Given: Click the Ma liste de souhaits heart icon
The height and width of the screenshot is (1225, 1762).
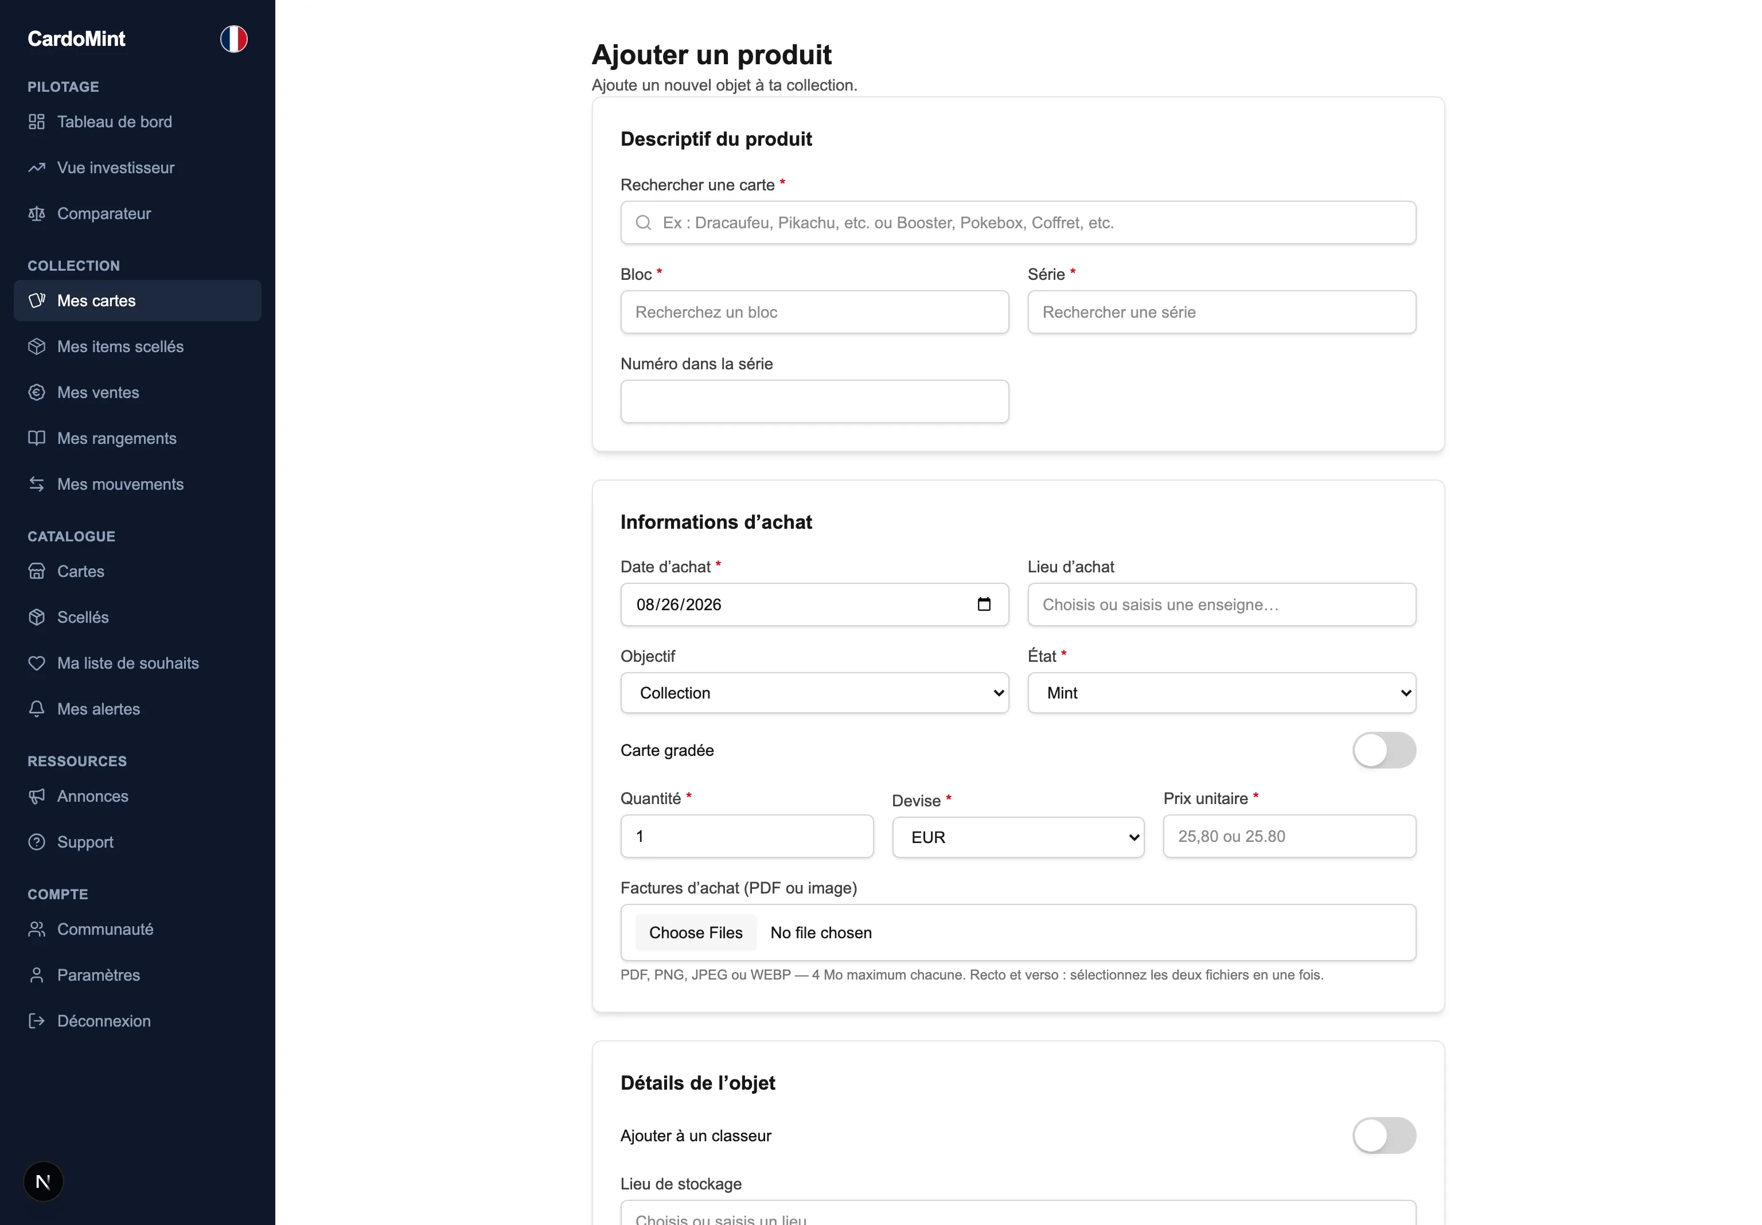Looking at the screenshot, I should (37, 663).
